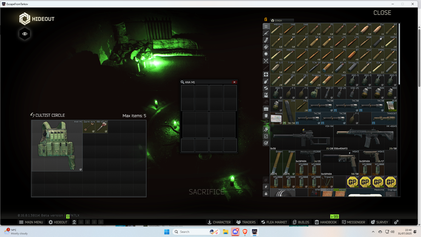
Task: Select the ANA M1 rig in Cultist Circle
Action: click(x=57, y=145)
